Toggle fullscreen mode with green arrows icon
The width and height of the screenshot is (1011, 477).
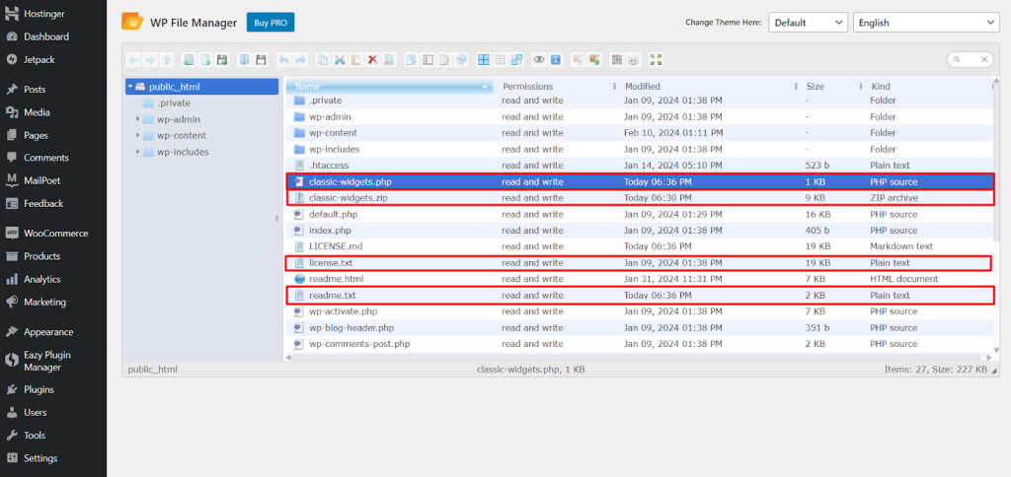(x=656, y=60)
